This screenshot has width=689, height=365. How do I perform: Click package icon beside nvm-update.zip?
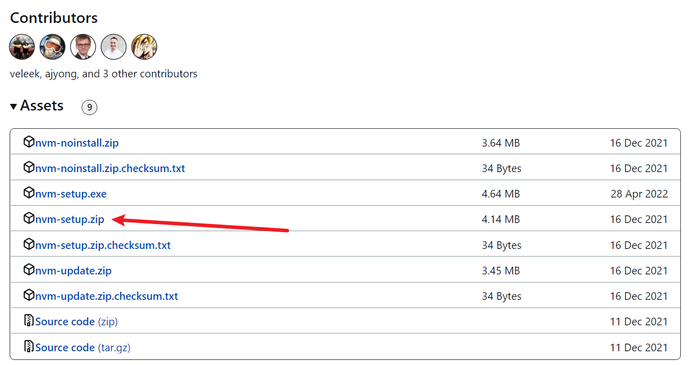(x=29, y=270)
